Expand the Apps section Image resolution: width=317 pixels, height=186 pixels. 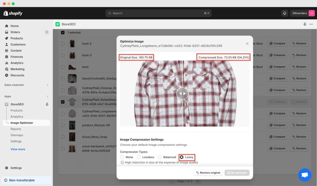27,96
